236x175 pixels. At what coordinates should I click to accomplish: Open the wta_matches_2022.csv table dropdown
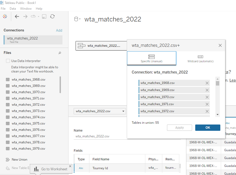coord(100,111)
